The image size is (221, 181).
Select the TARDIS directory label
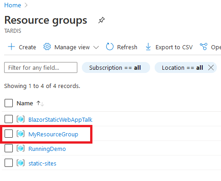13,31
